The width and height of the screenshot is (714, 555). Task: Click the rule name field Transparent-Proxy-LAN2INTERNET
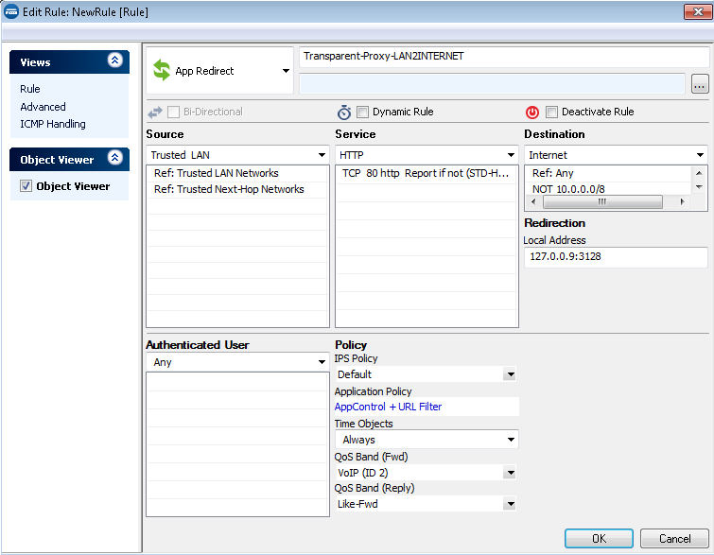(x=504, y=57)
